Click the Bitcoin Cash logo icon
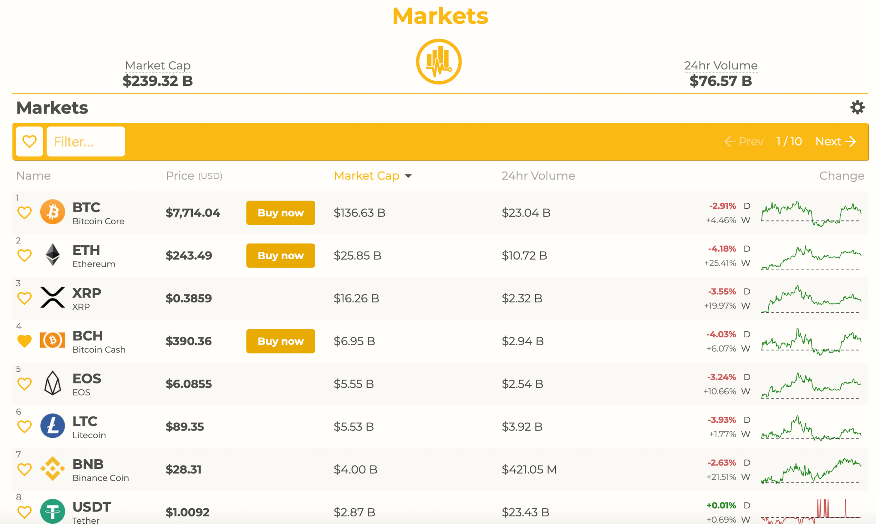The image size is (876, 524). (53, 340)
